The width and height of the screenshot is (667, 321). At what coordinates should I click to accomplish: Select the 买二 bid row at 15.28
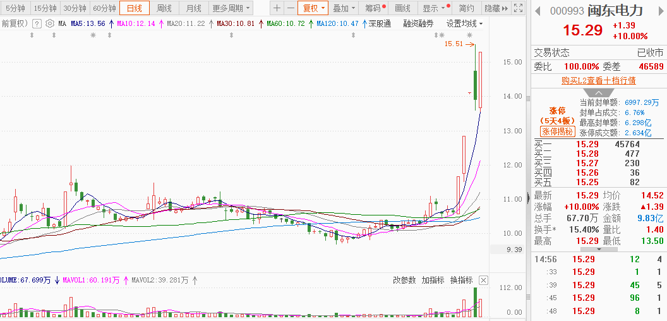tap(599, 154)
